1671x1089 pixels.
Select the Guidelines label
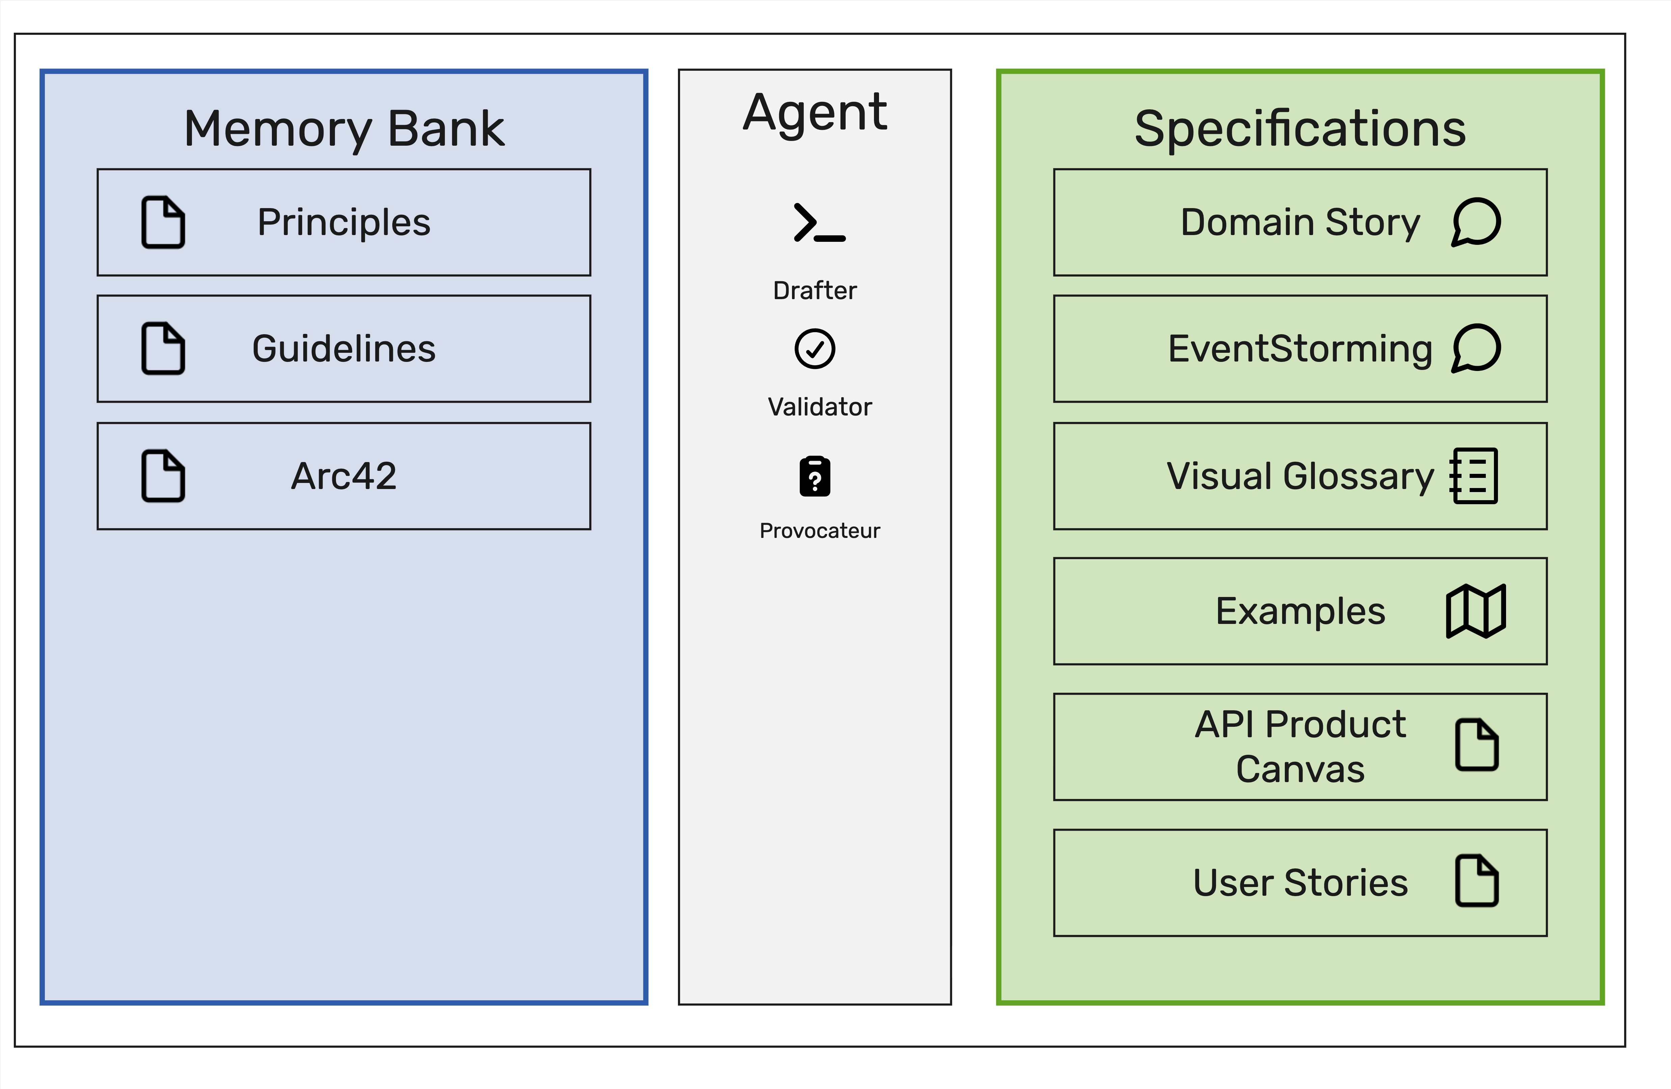pyautogui.click(x=344, y=349)
